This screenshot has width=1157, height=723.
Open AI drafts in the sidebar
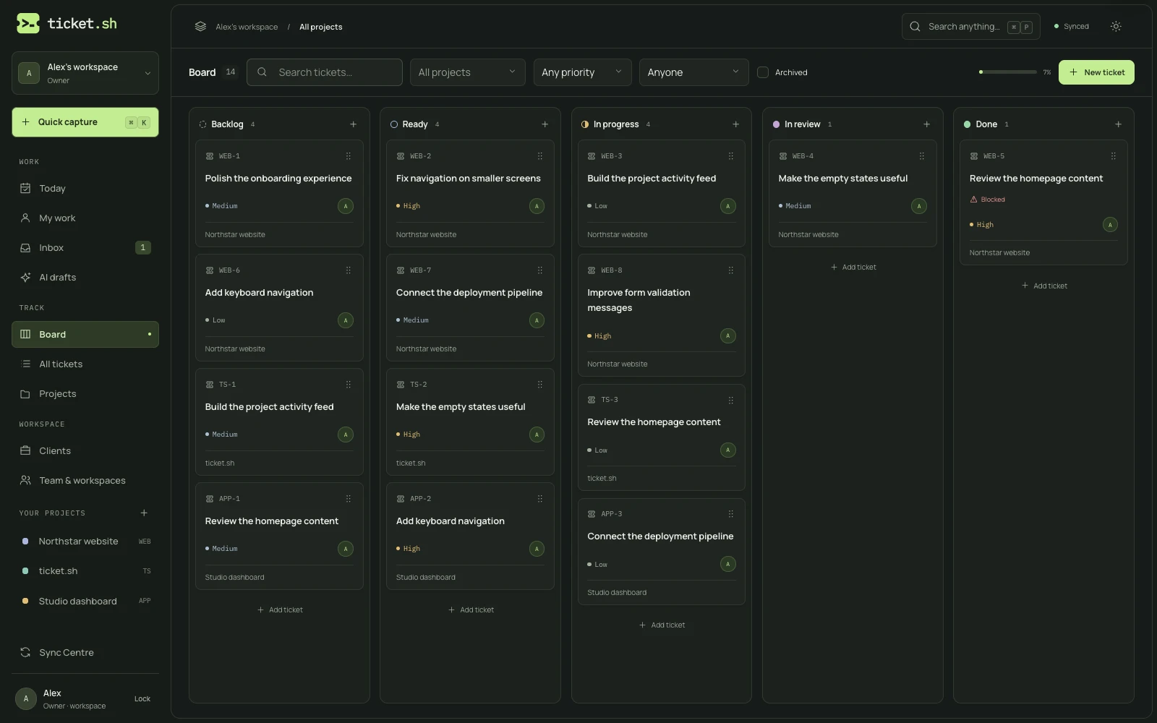[x=85, y=278]
